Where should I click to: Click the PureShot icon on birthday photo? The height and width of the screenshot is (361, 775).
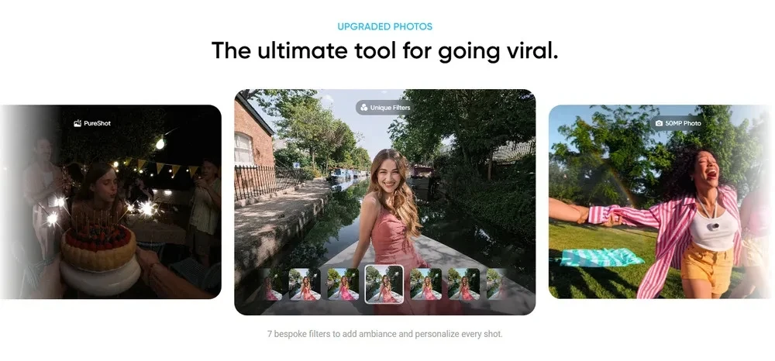(x=77, y=123)
